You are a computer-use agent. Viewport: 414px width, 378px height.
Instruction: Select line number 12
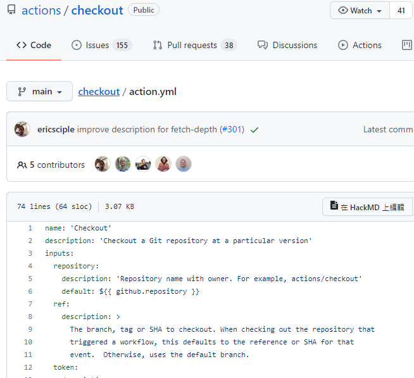click(28, 367)
